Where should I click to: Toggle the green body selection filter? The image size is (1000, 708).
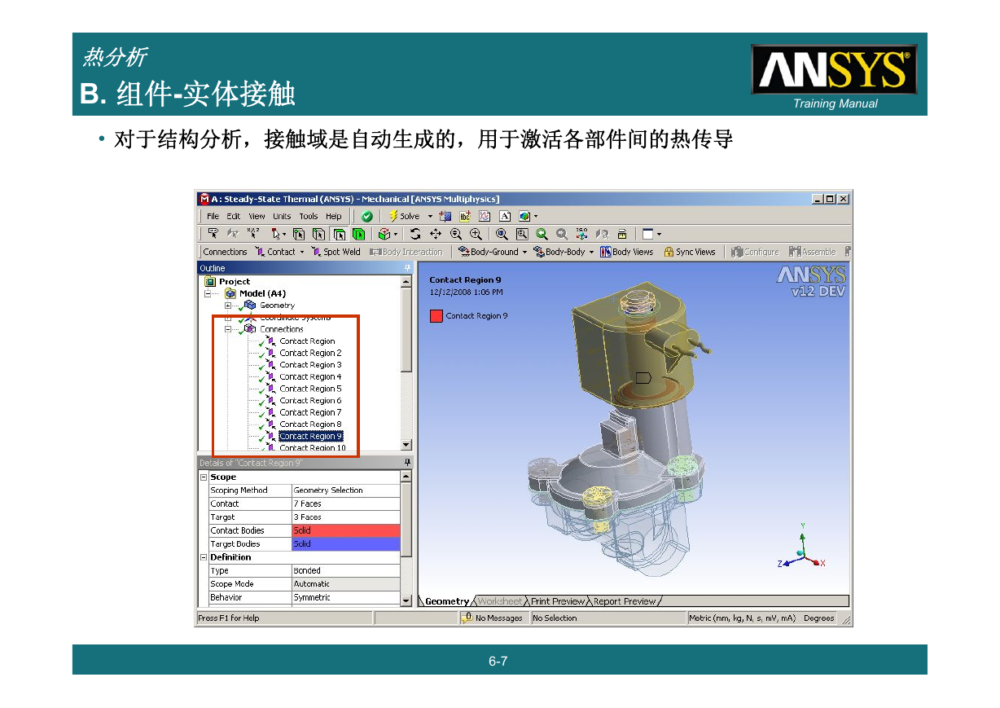[358, 234]
